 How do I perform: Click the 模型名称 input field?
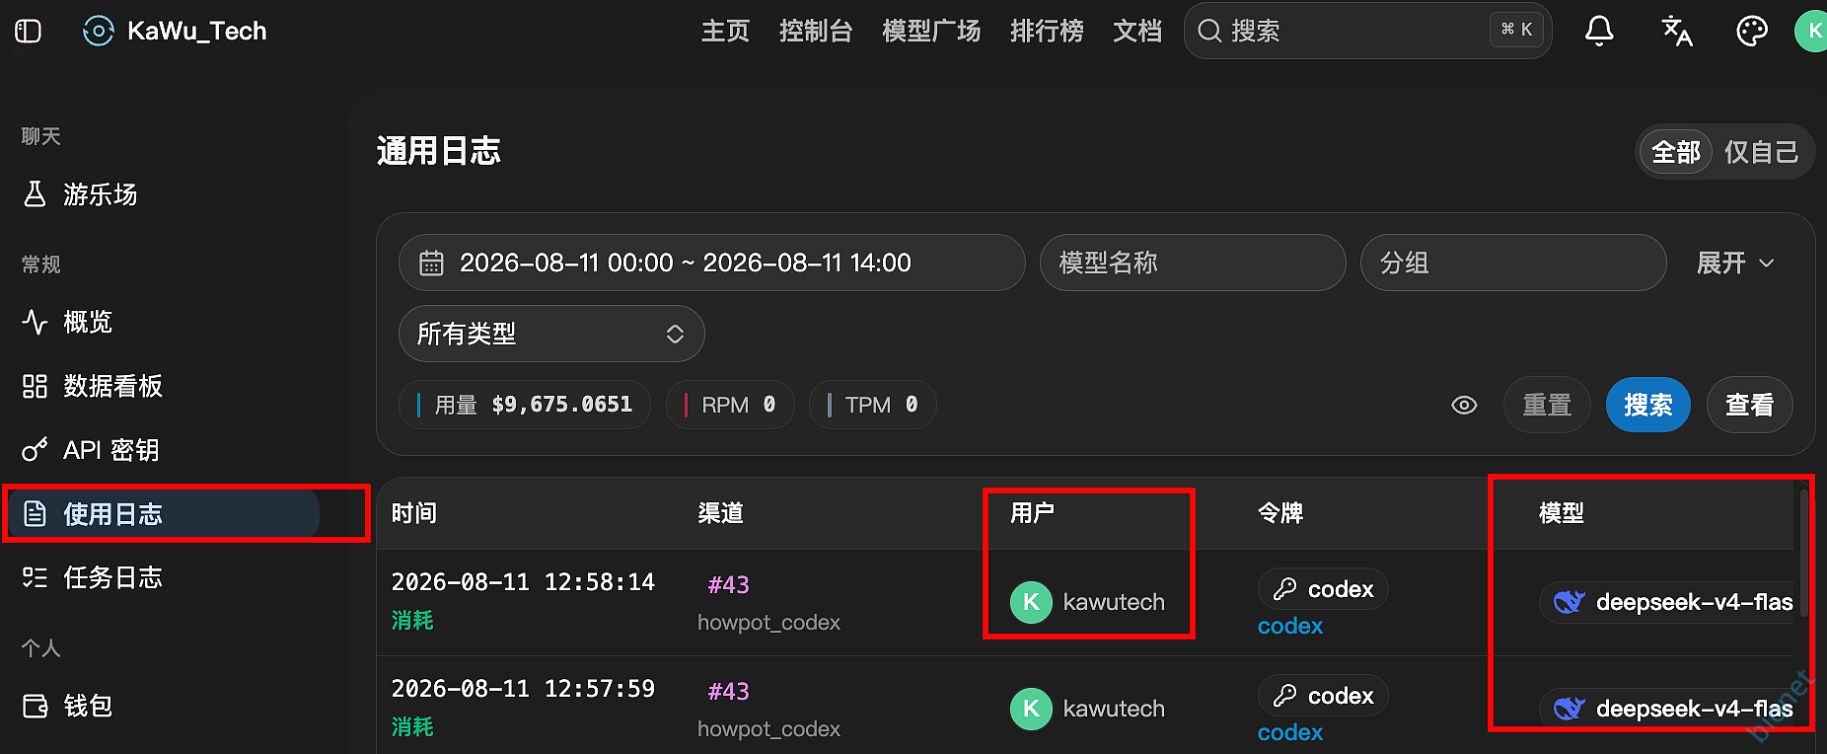pyautogui.click(x=1193, y=263)
